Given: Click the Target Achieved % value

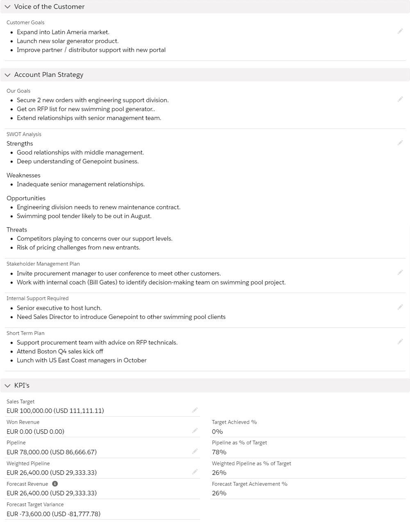Looking at the screenshot, I should tap(217, 431).
